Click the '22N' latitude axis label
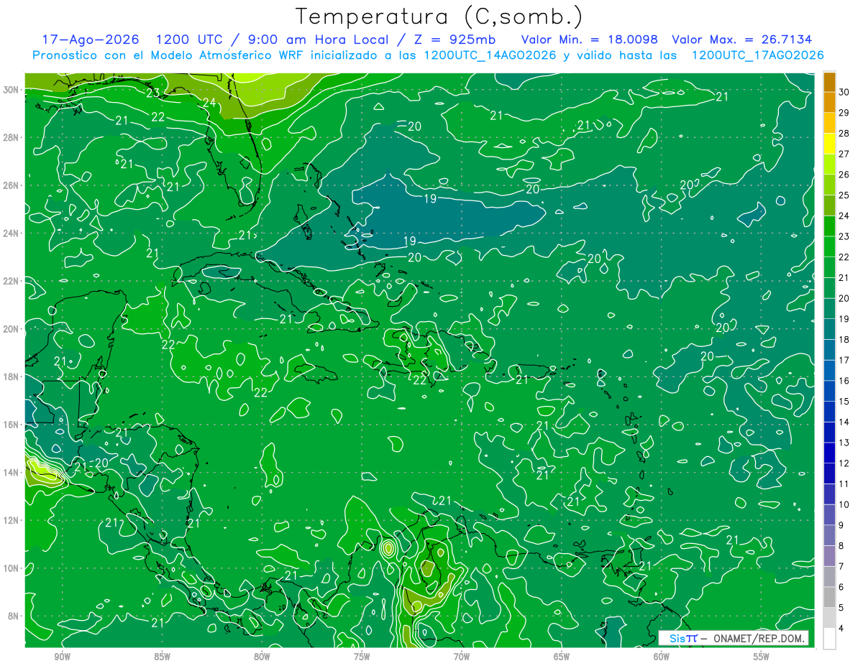This screenshot has width=863, height=666. coord(12,281)
